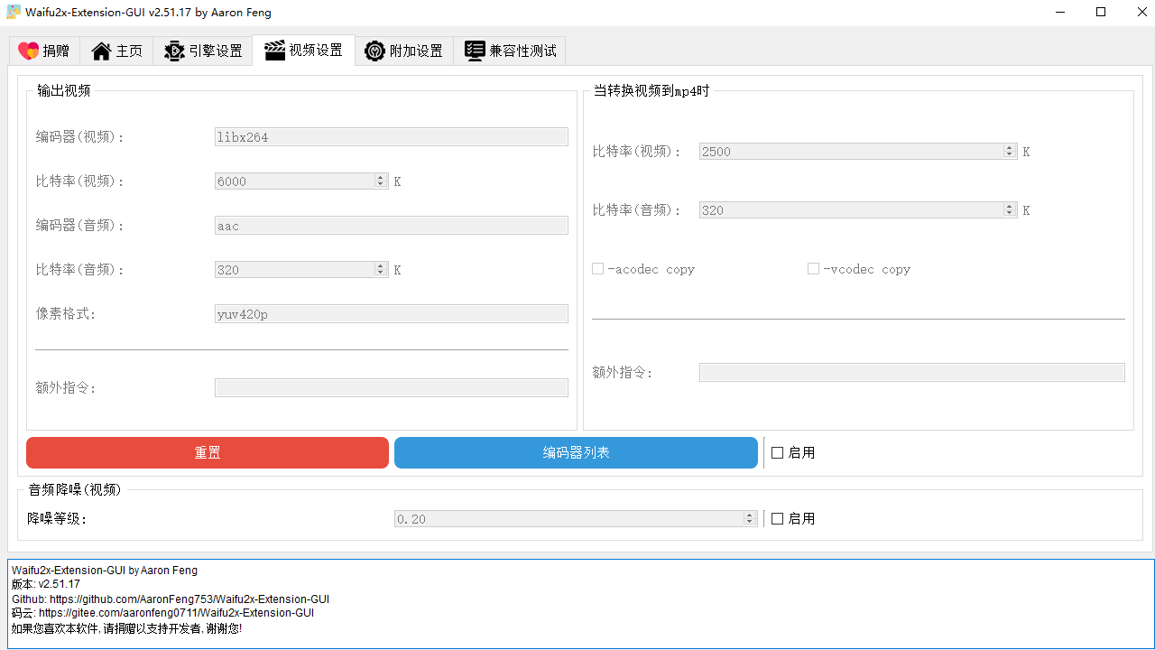Click the donate heart icon

click(28, 51)
